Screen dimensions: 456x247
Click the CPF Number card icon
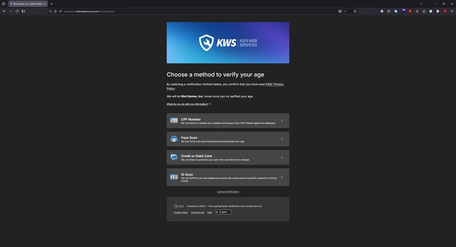[174, 120]
